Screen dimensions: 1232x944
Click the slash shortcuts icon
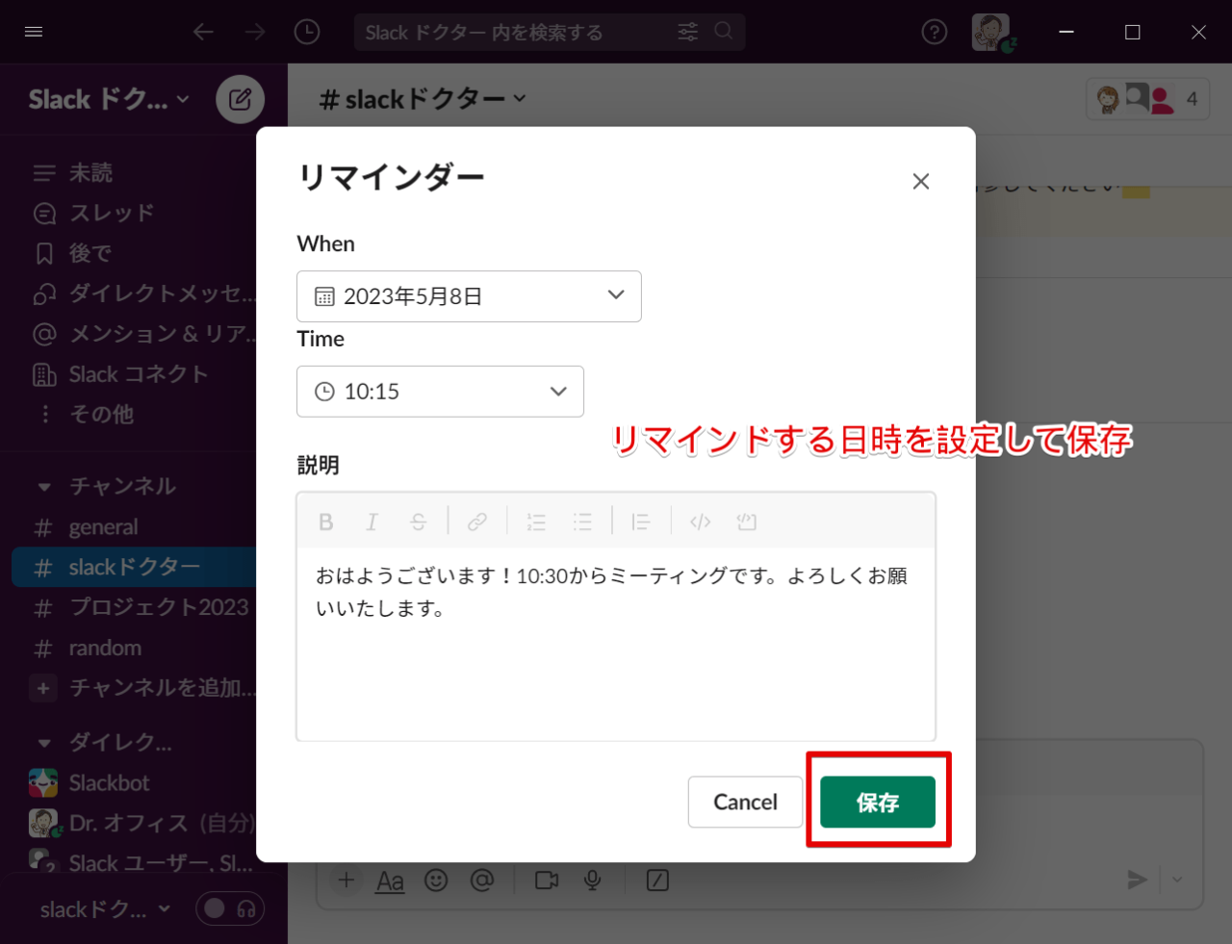pyautogui.click(x=657, y=880)
